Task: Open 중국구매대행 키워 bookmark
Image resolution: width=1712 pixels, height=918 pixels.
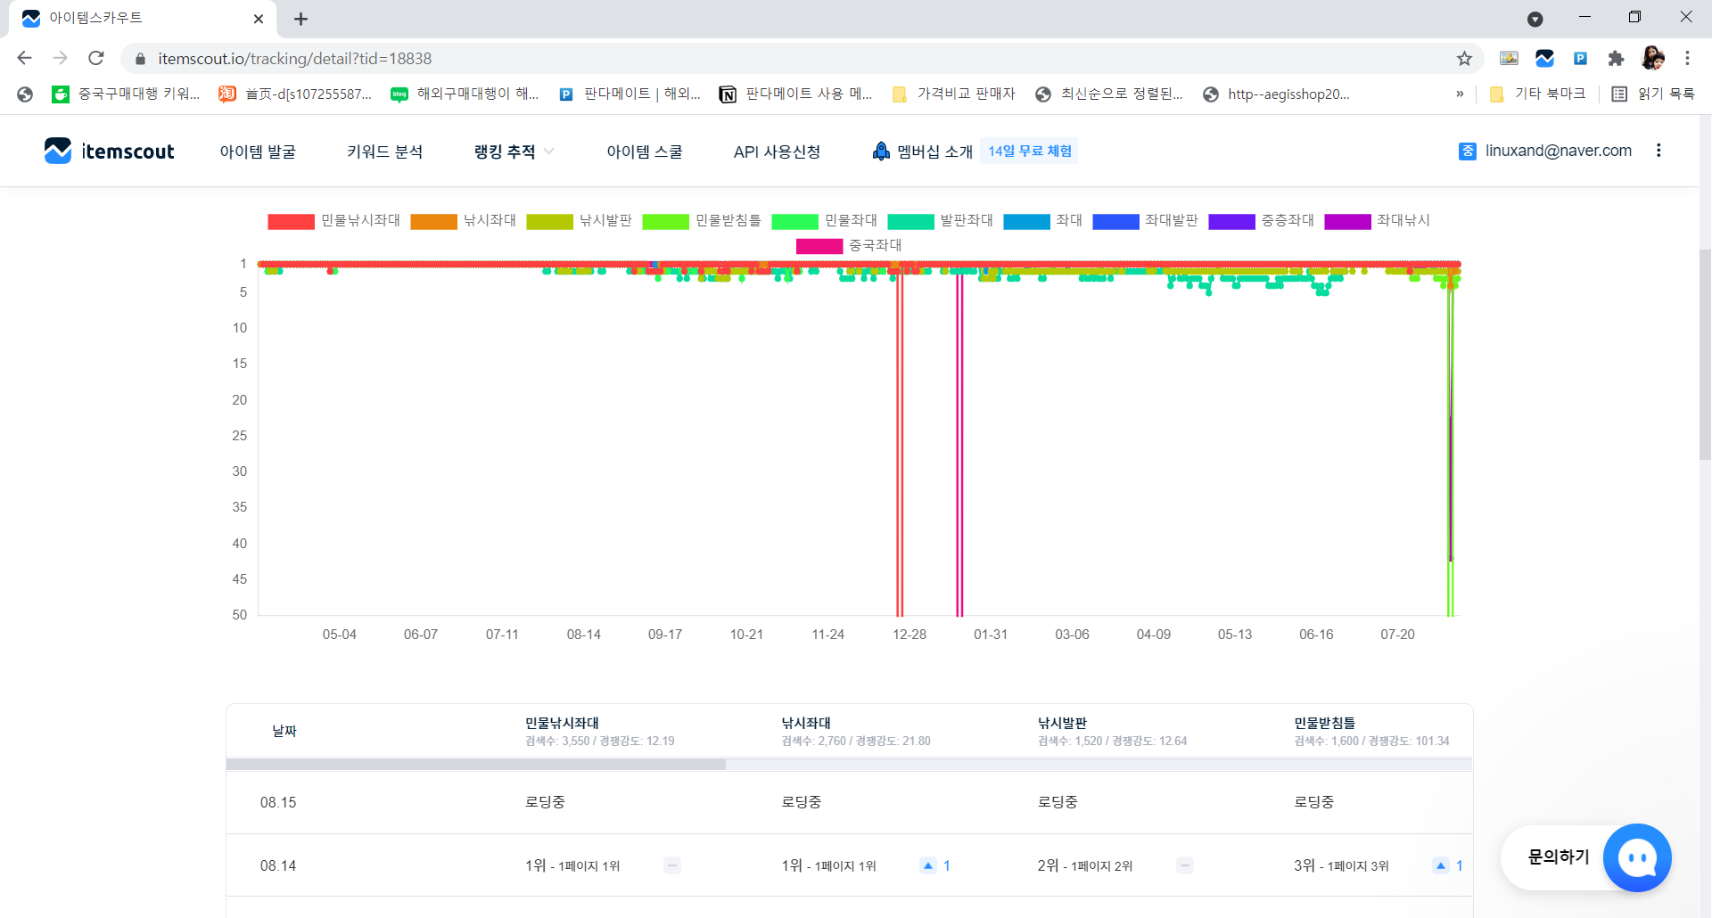Action: point(126,94)
